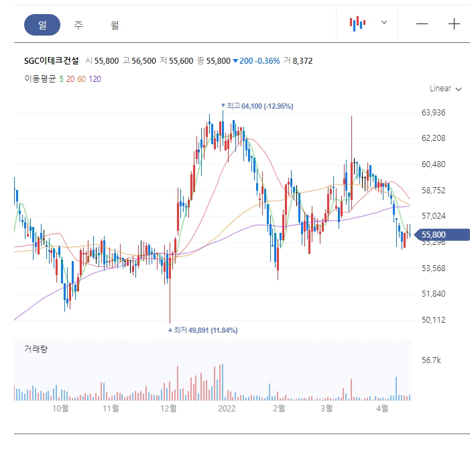Click the 거래량 volume label
The image size is (476, 453).
pyautogui.click(x=36, y=349)
